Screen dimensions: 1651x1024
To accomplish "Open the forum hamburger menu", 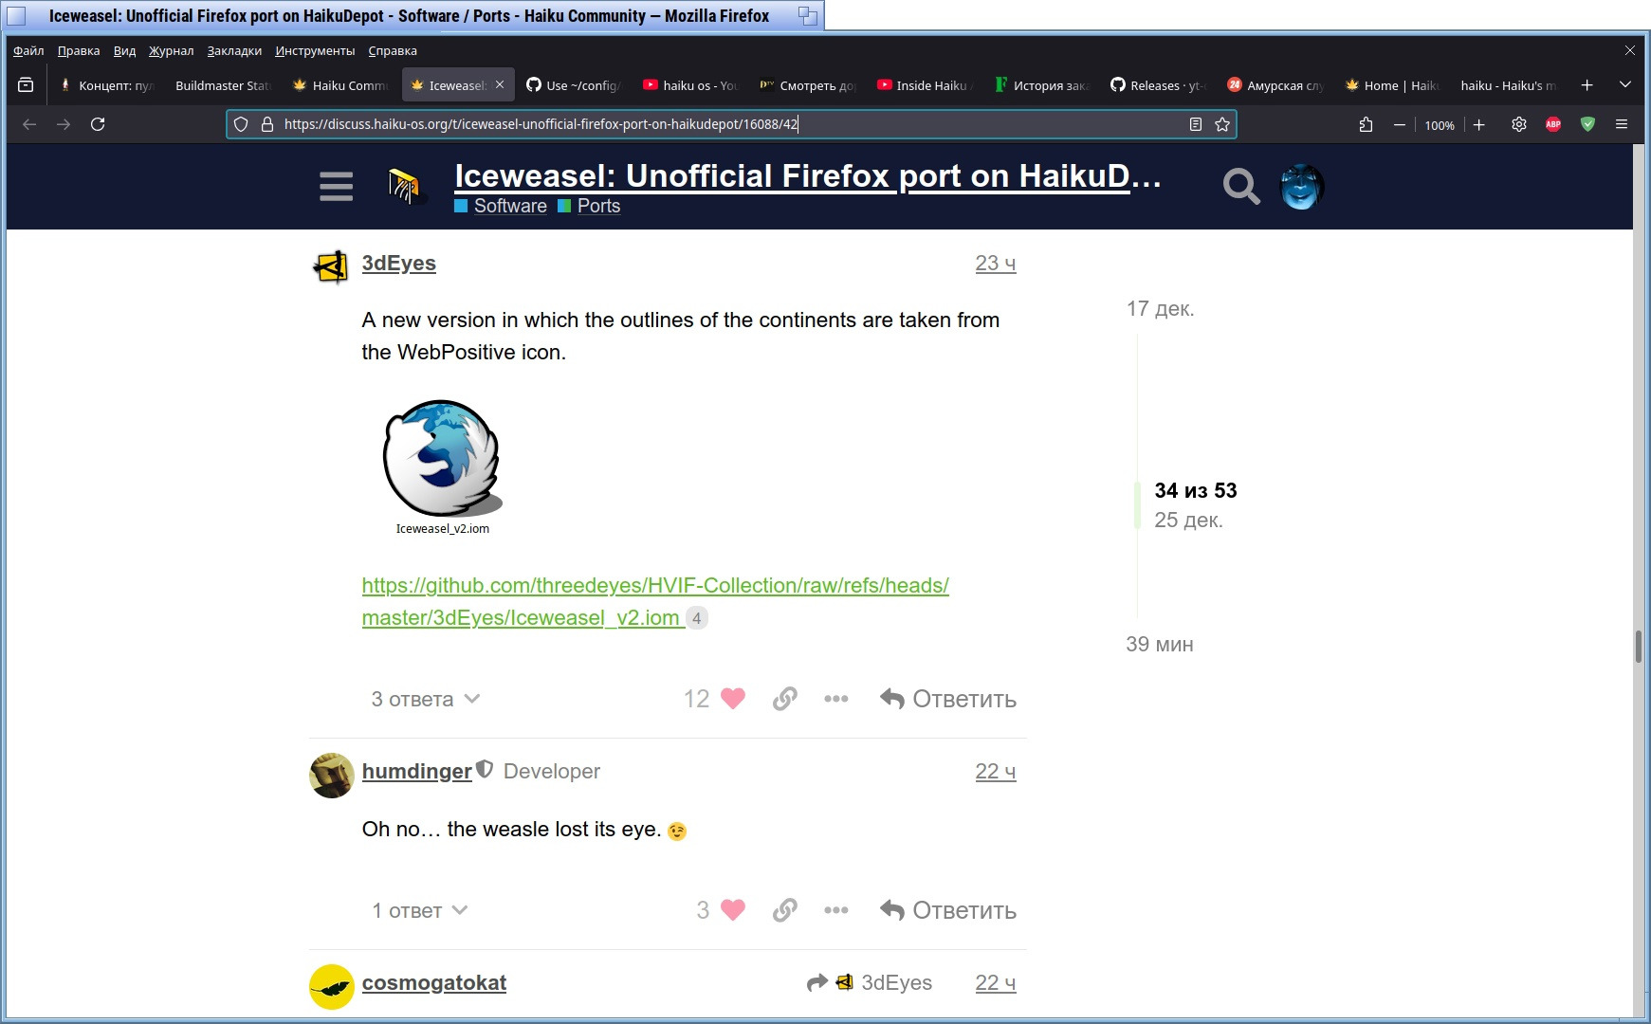I will coord(337,187).
